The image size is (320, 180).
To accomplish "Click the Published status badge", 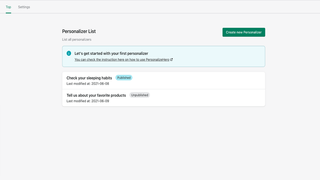I will click(x=124, y=78).
